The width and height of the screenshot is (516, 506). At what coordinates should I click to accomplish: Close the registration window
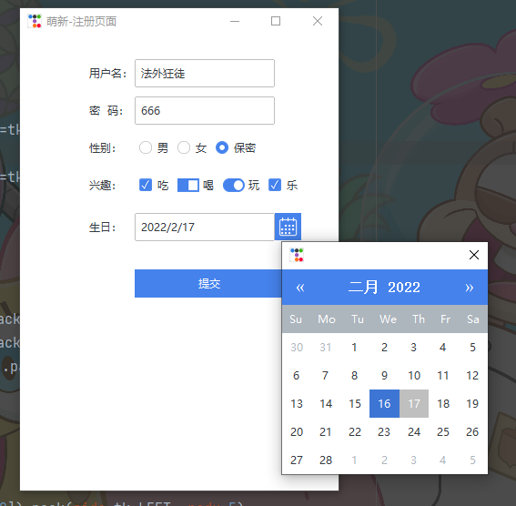click(x=318, y=21)
